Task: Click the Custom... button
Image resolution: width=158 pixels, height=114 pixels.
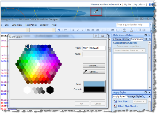Action: pos(94,66)
